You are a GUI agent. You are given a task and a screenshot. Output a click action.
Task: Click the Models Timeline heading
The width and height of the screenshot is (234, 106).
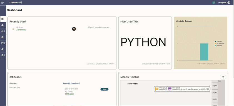point(130,77)
